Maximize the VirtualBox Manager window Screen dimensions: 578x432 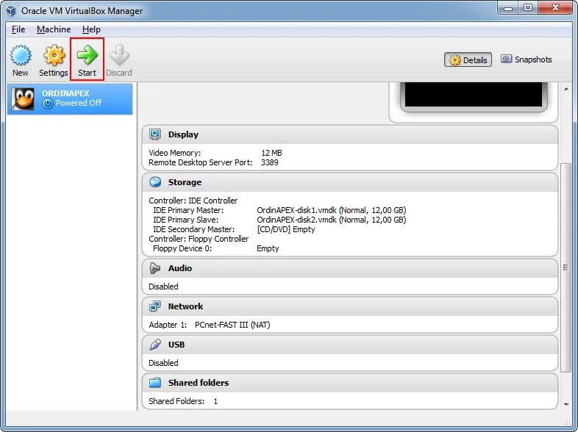528,8
